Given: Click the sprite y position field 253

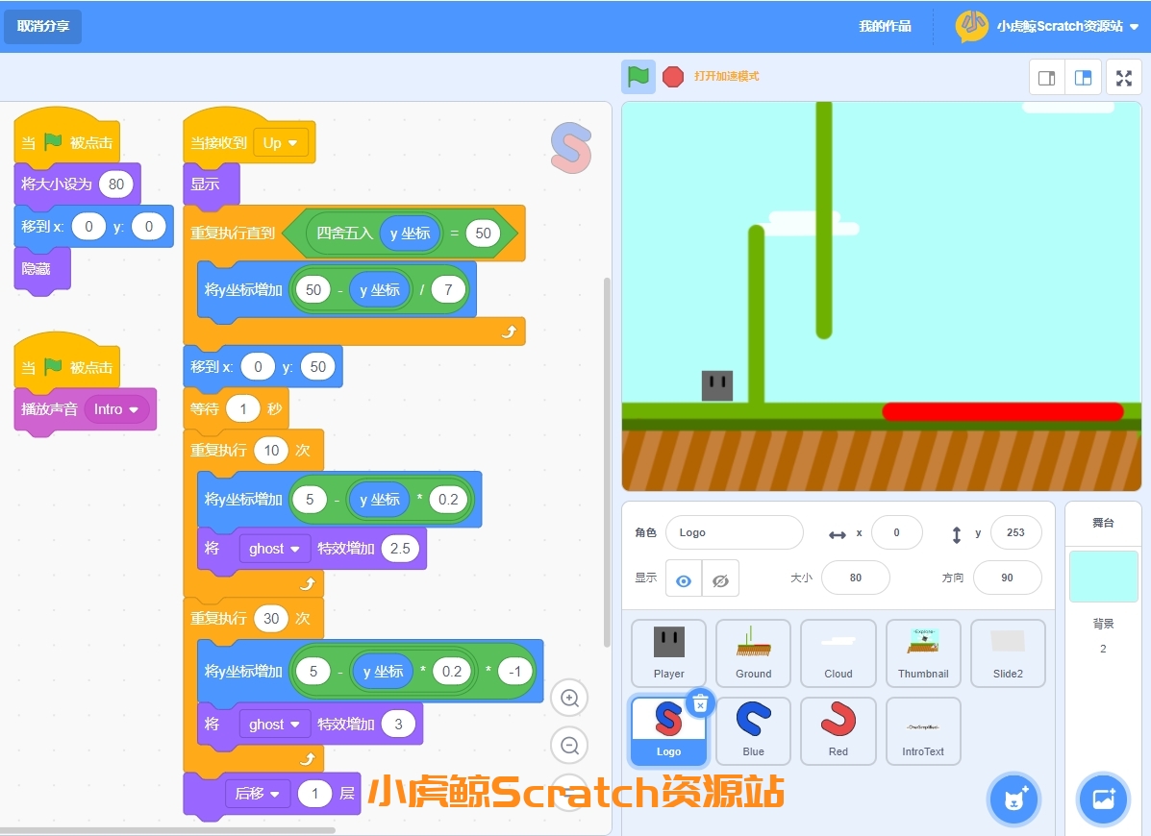Looking at the screenshot, I should 1015,532.
